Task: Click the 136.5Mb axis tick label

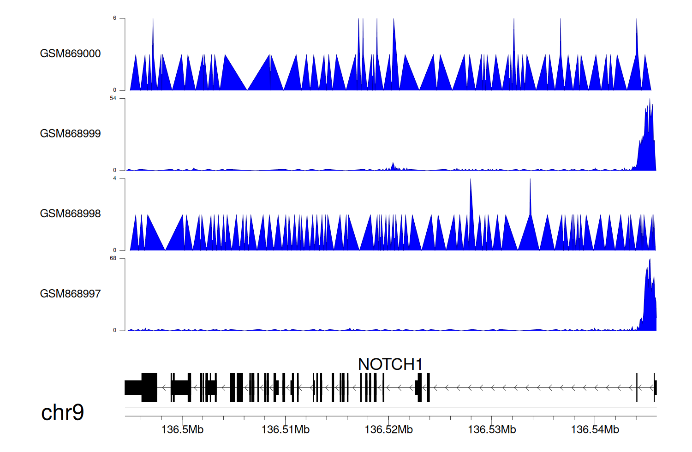Action: [182, 430]
